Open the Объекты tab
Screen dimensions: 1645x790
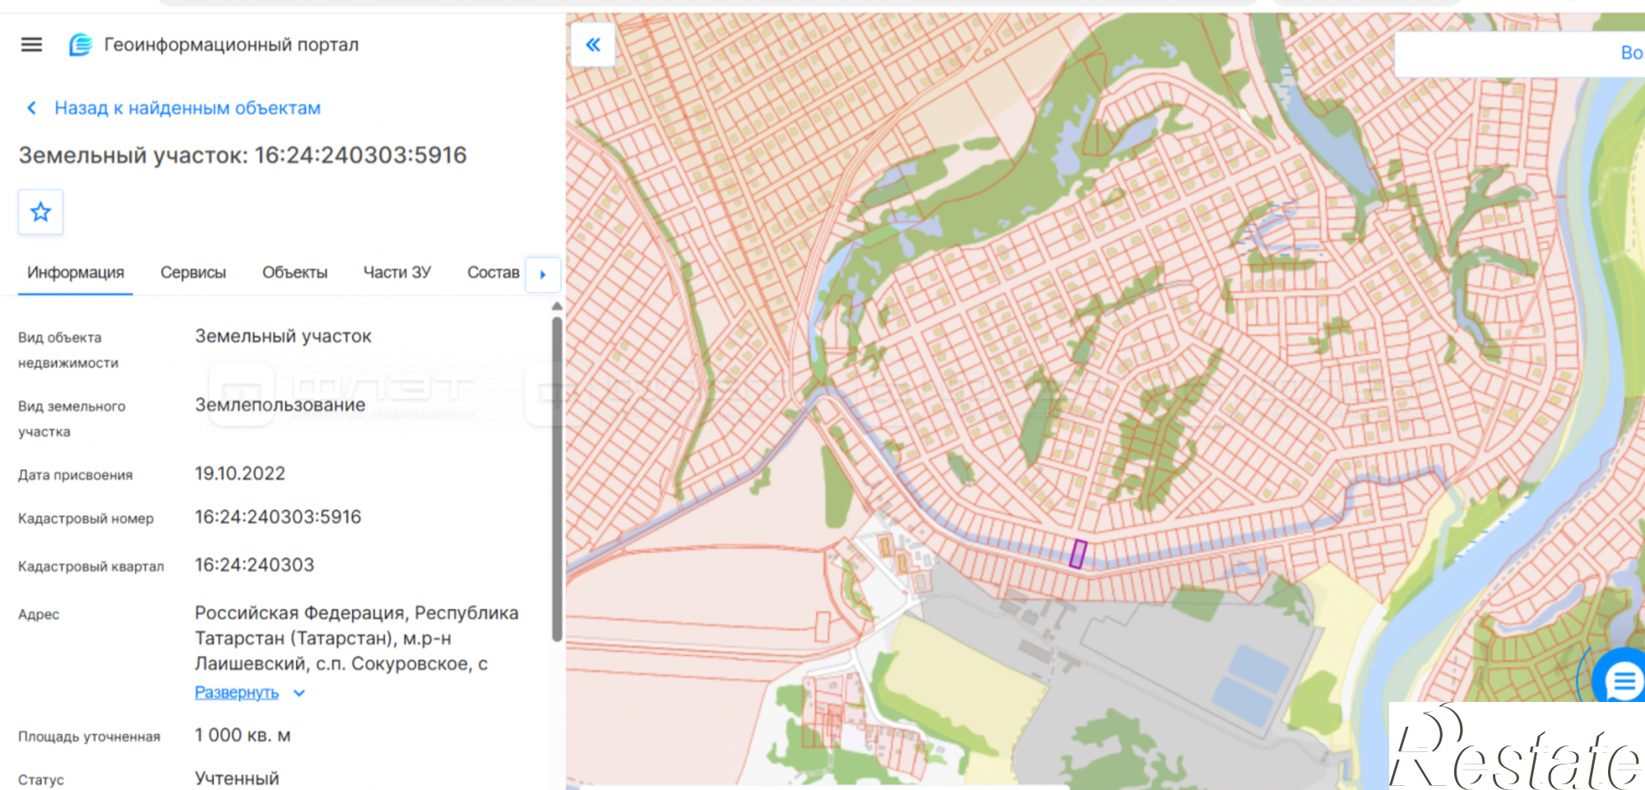click(x=294, y=272)
